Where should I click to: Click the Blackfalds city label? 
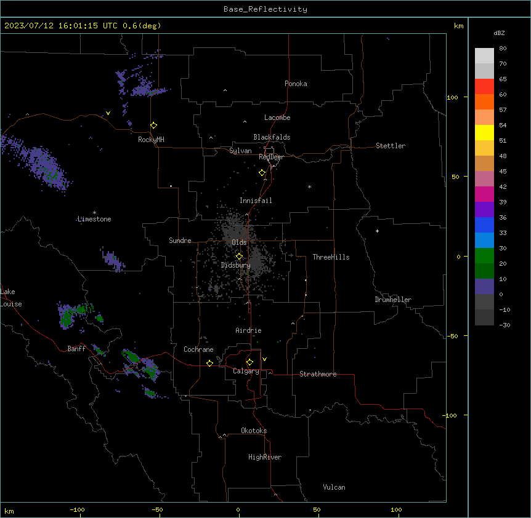272,137
